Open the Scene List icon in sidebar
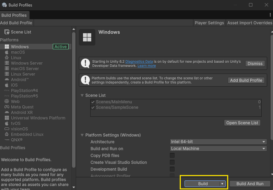The height and width of the screenshot is (190, 273). click(7, 32)
